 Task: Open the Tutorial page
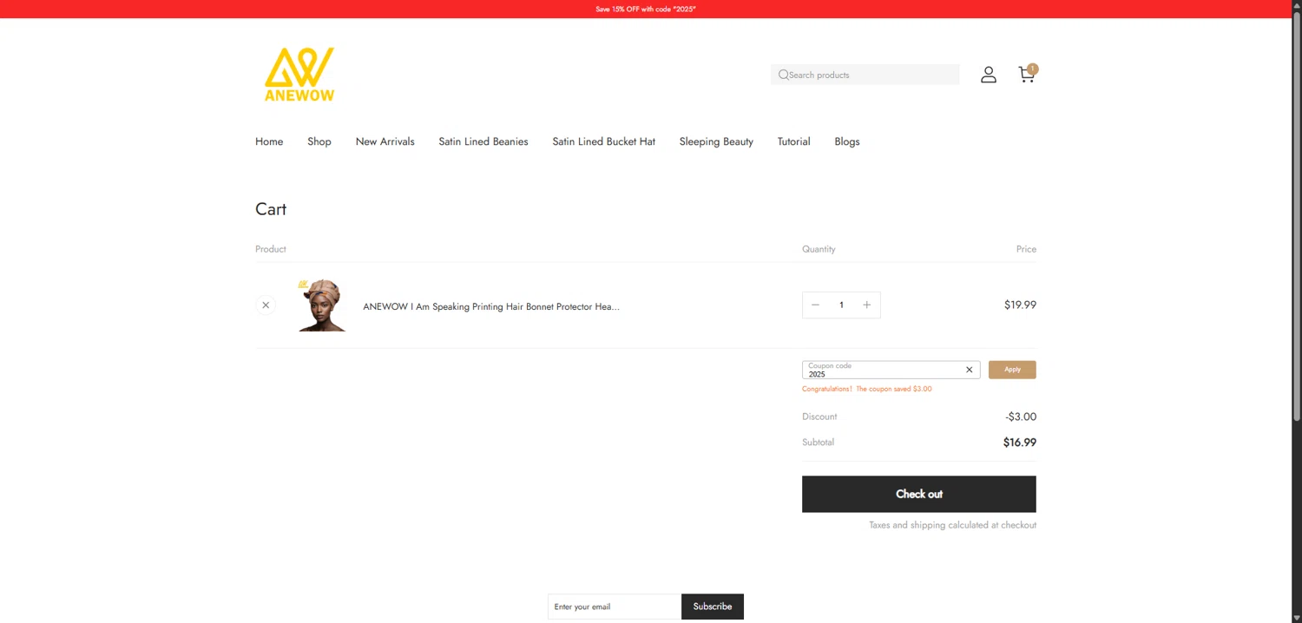point(794,141)
